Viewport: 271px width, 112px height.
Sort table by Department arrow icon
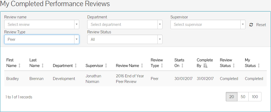[76, 66]
